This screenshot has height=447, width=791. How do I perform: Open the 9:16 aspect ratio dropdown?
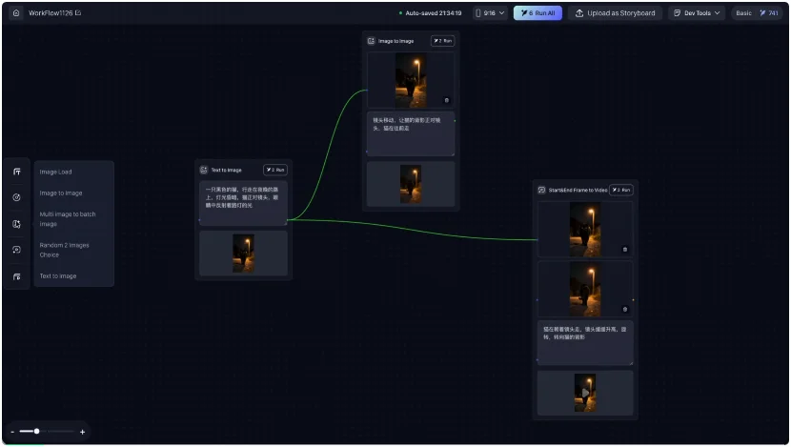tap(490, 13)
